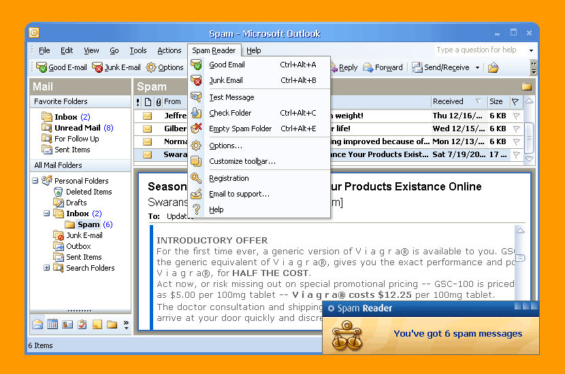
Task: Toggle the flag on the Wed 12/15 message
Action: tap(516, 129)
